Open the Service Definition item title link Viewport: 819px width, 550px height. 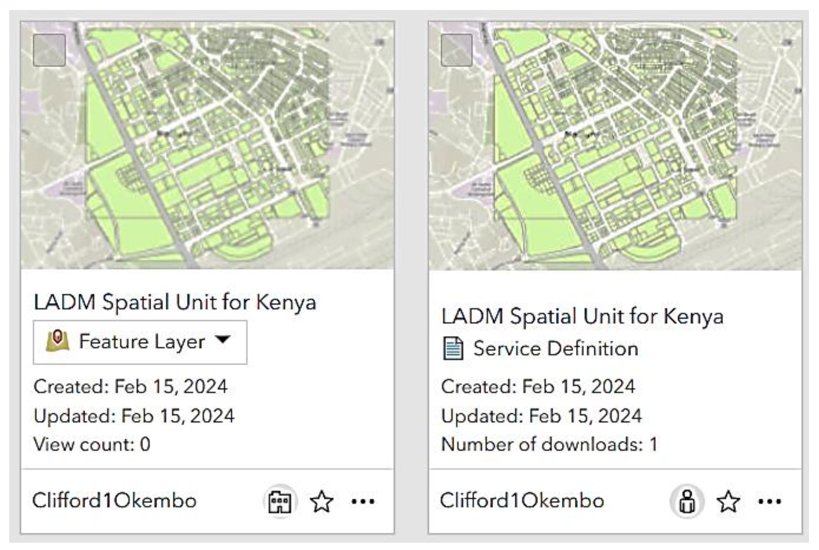(x=582, y=317)
